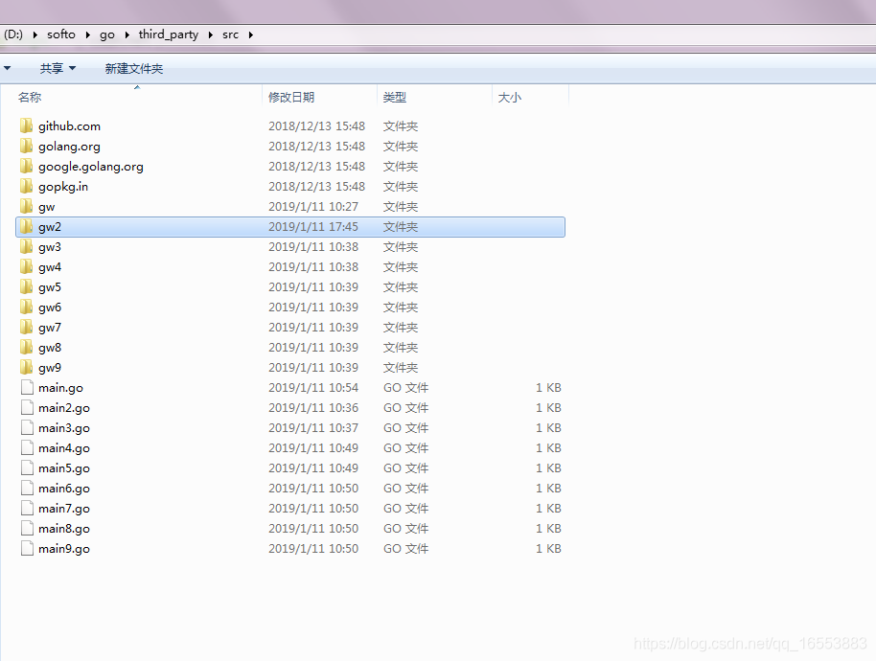Viewport: 876px width, 661px height.
Task: Select the main.go file name
Action: (x=60, y=387)
